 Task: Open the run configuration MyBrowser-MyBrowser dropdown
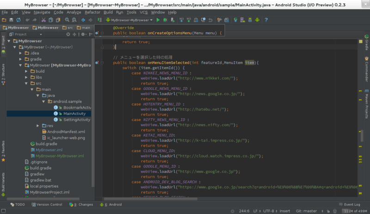tap(129, 20)
